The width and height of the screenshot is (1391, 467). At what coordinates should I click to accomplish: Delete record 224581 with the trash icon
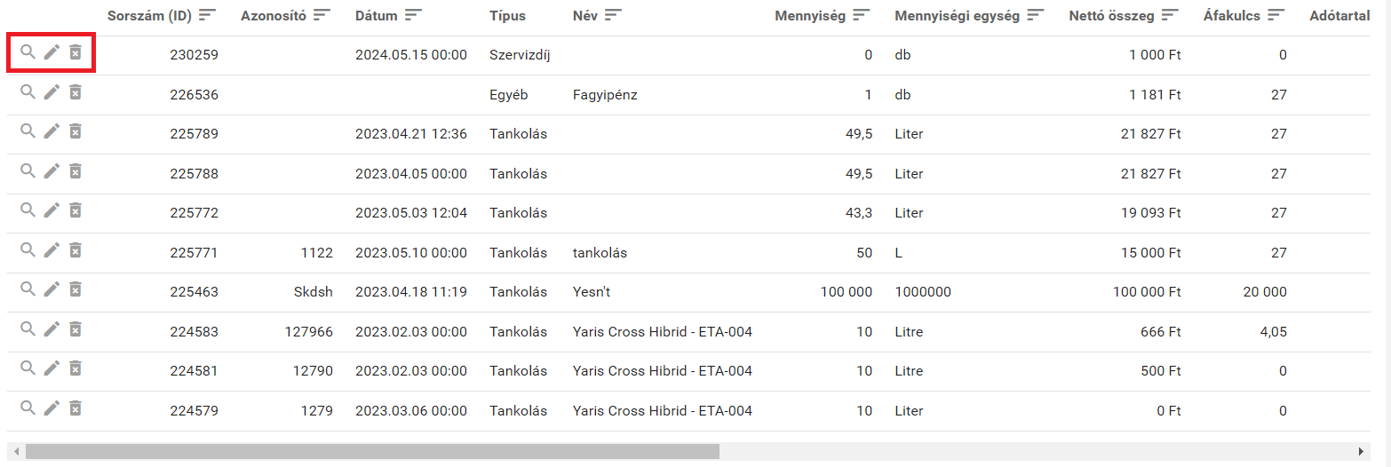(76, 368)
